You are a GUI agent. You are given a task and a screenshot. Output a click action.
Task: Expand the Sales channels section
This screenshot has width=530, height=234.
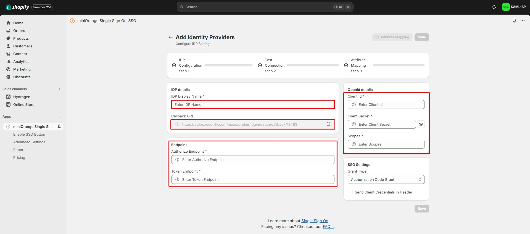coord(60,89)
